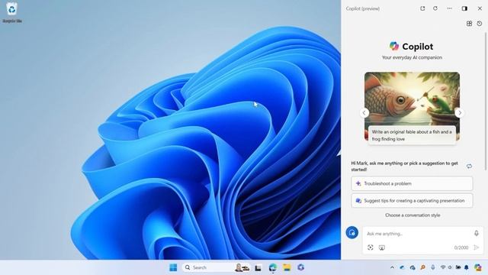Choose the Troubleshoot a problem suggestion
Image resolution: width=488 pixels, height=275 pixels.
(x=412, y=183)
